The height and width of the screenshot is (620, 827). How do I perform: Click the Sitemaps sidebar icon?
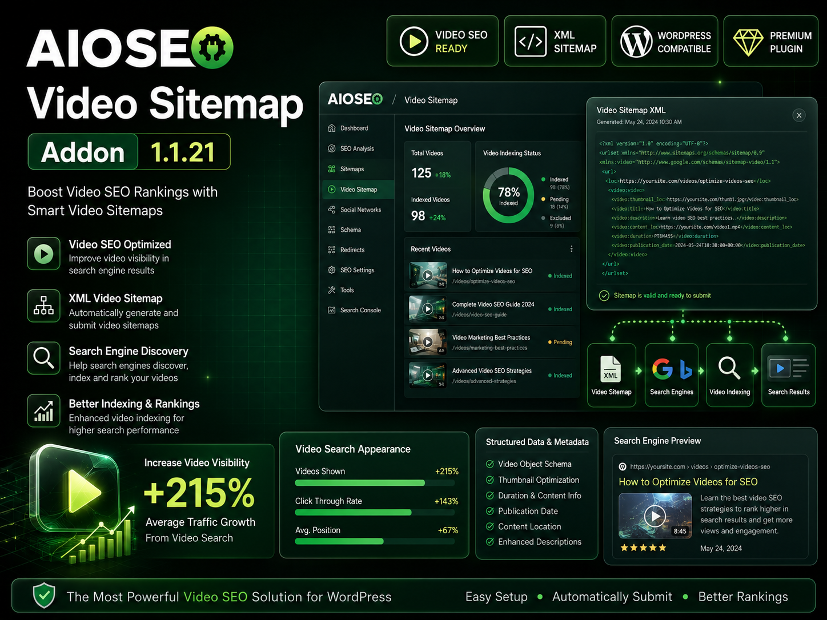(x=332, y=169)
